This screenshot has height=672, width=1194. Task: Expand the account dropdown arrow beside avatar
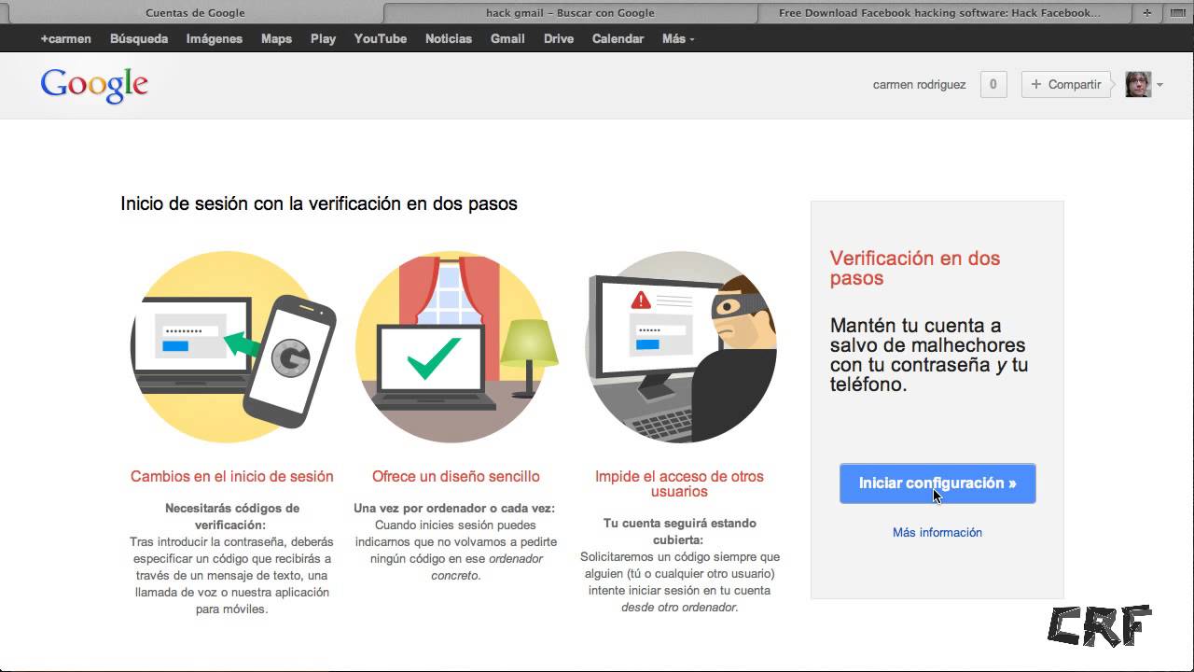[1159, 85]
